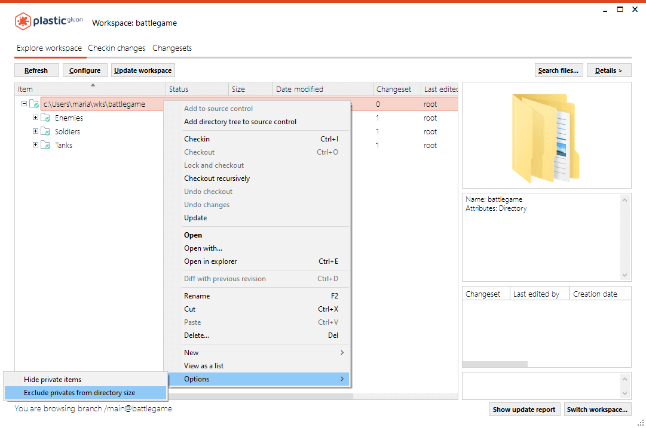This screenshot has height=428, width=646.
Task: Sort by the Changeset column header
Action: click(x=397, y=90)
